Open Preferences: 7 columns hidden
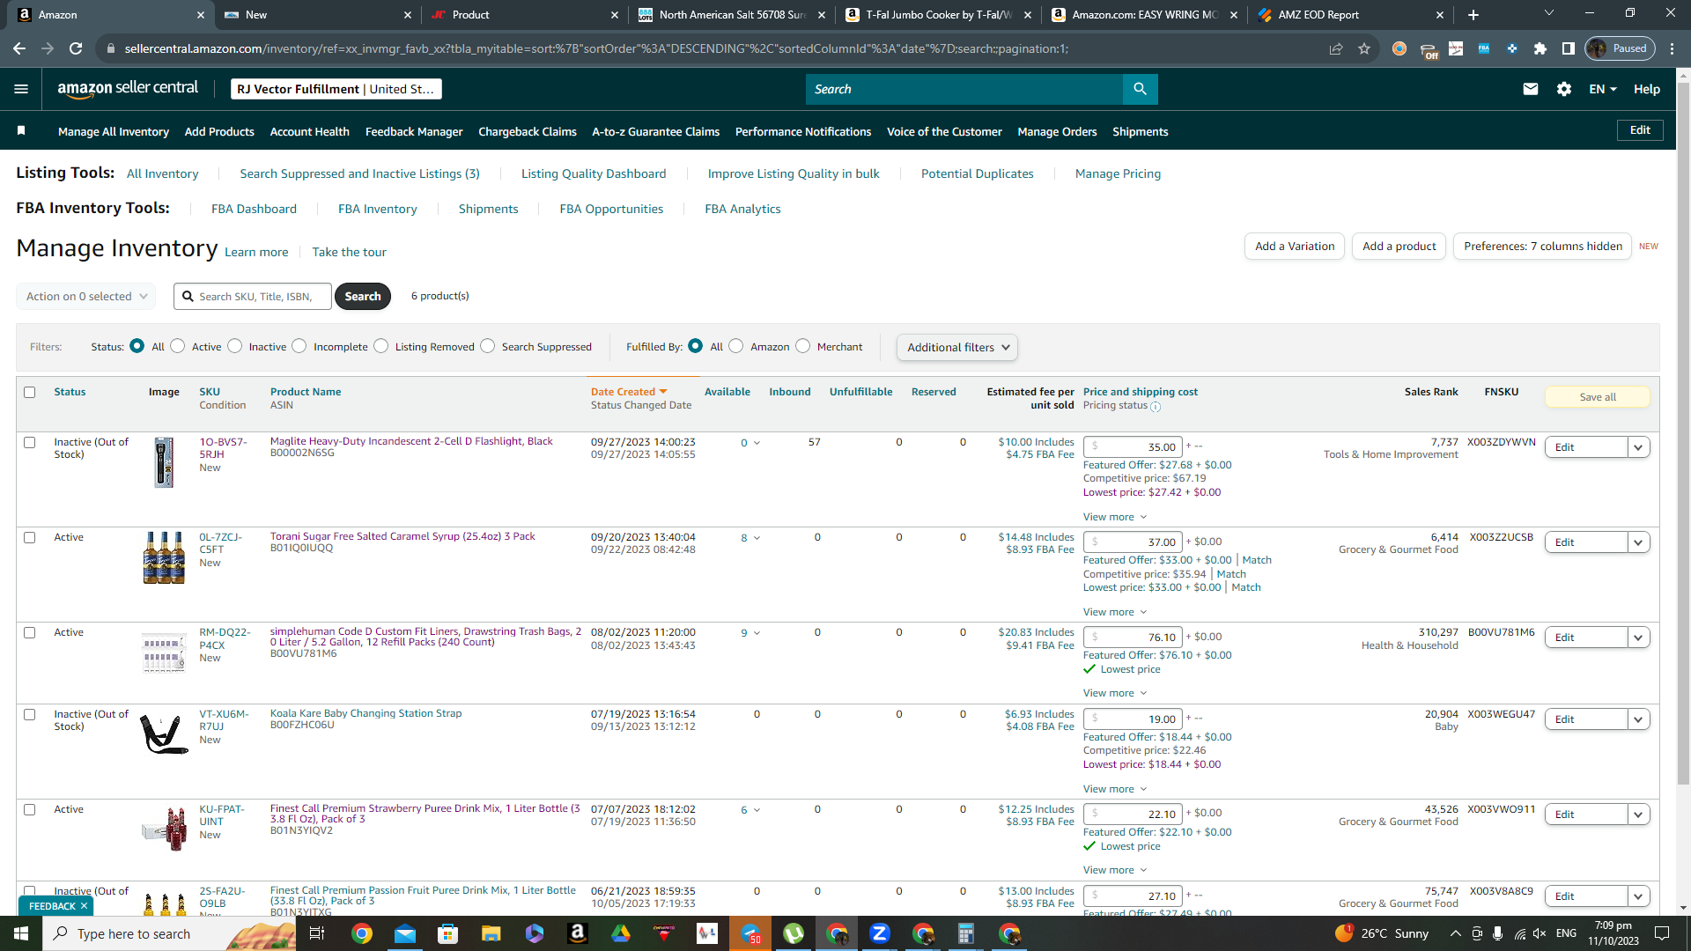The width and height of the screenshot is (1691, 951). click(x=1542, y=247)
